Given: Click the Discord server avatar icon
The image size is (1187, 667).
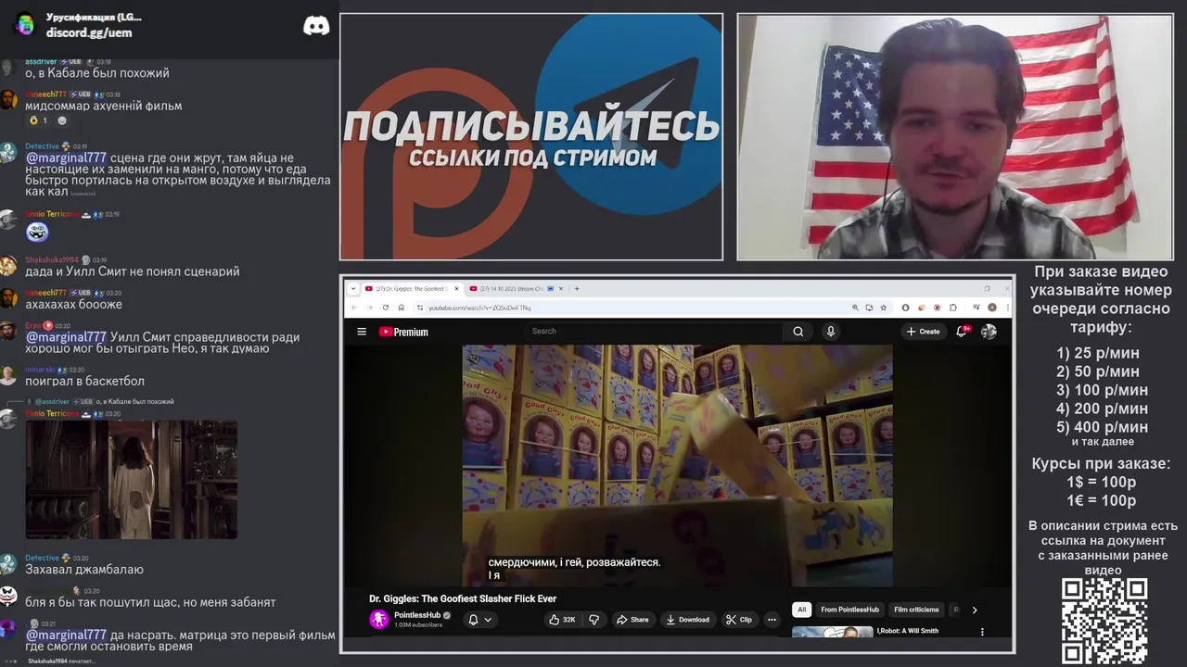Looking at the screenshot, I should pyautogui.click(x=25, y=25).
